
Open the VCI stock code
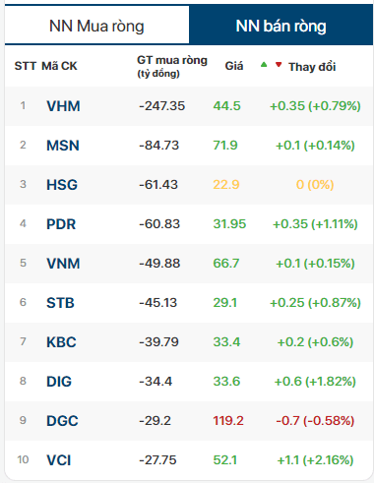click(x=59, y=460)
